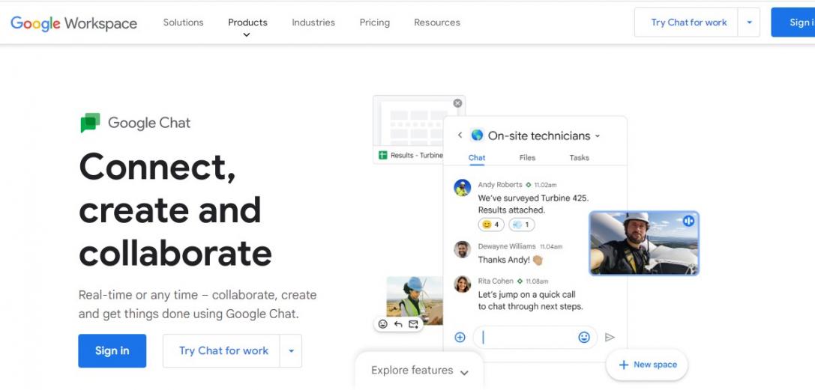Open the On-site technicians space dropdown
Image resolution: width=815 pixels, height=390 pixels.
[x=598, y=136]
